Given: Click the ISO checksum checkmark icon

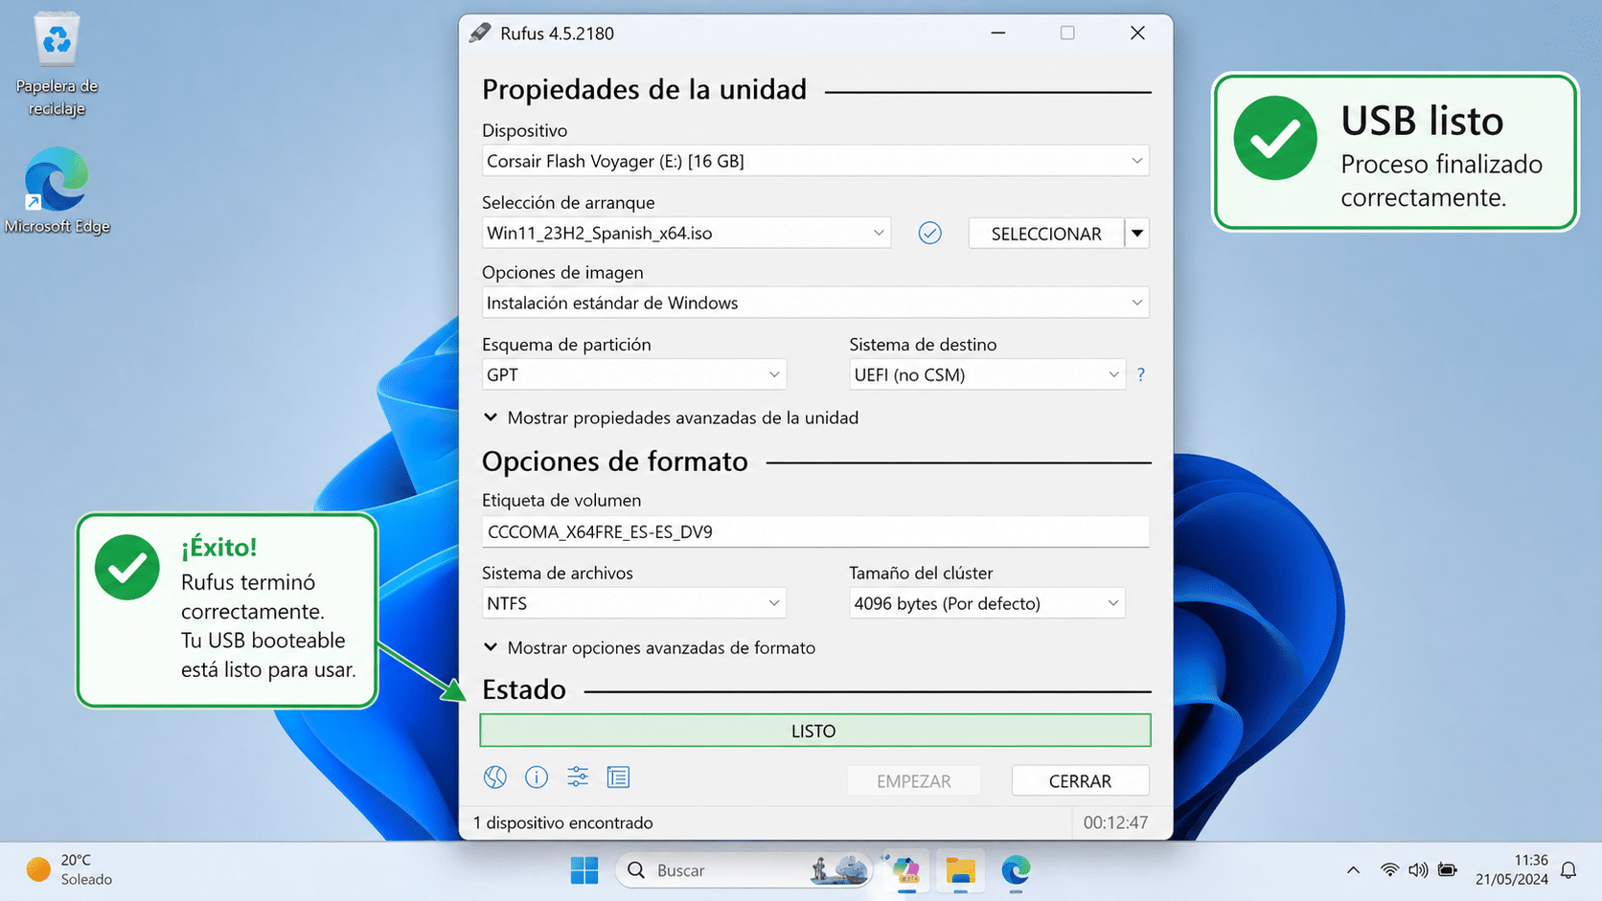Looking at the screenshot, I should pyautogui.click(x=929, y=233).
